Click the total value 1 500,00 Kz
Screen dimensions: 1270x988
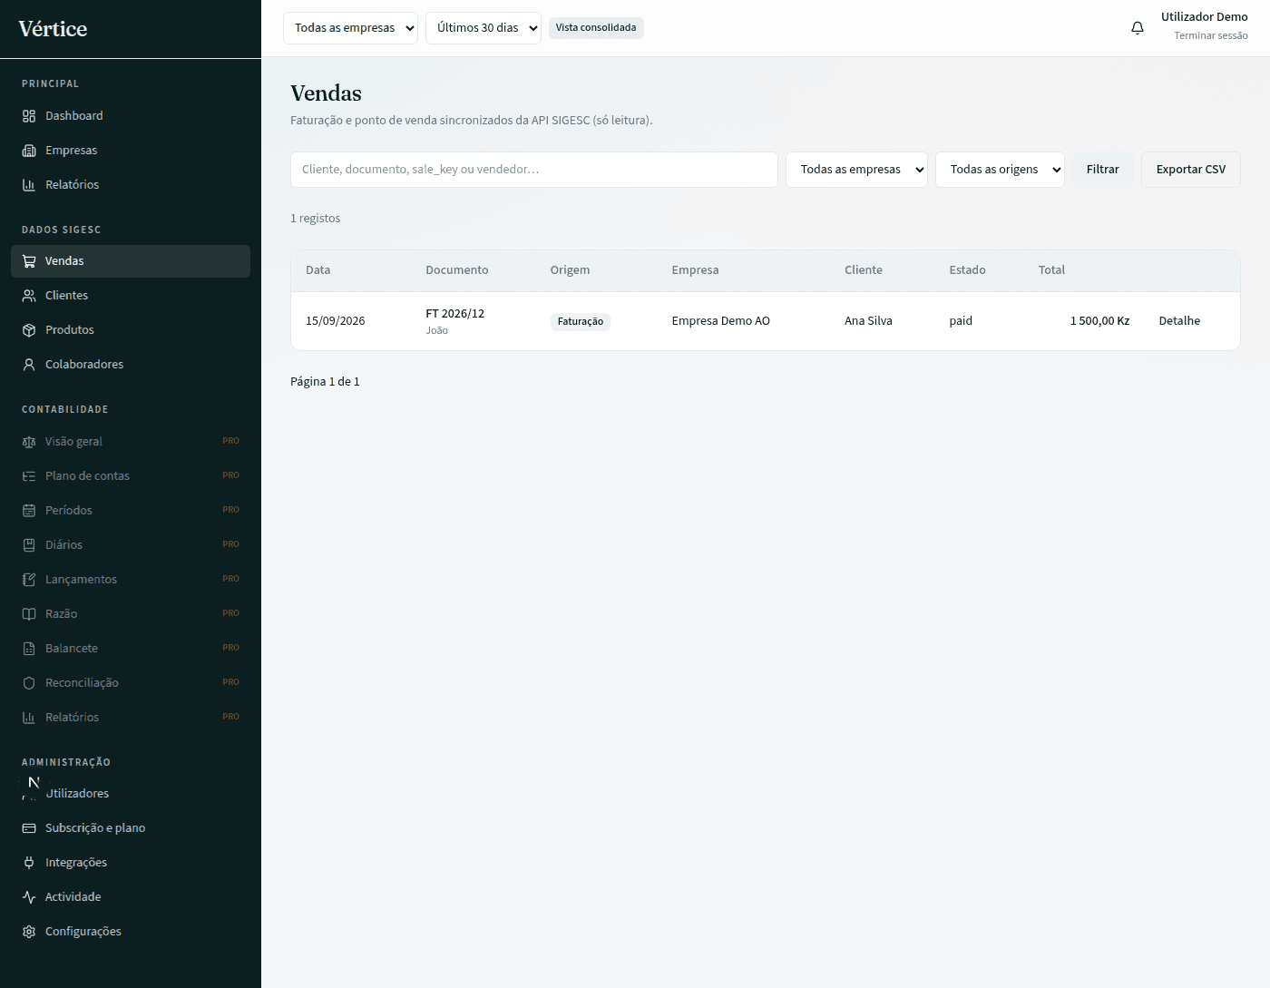coord(1100,321)
